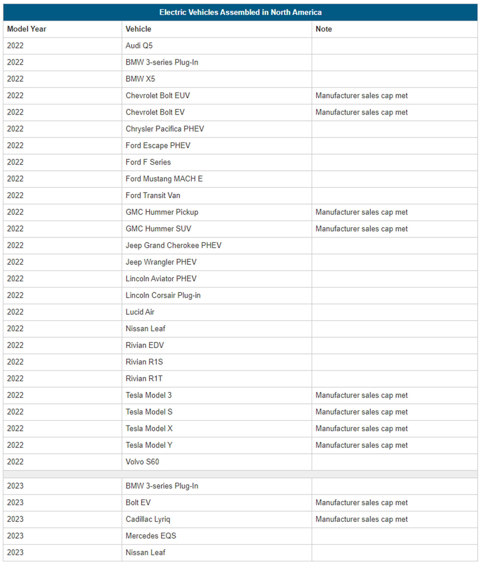Select the Tesla Model Y note cell
Viewport: 482px width, 566px height.
pos(361,445)
